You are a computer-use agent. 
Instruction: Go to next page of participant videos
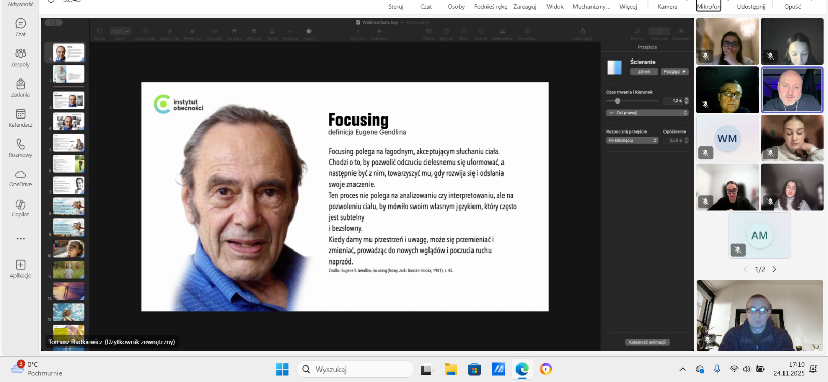[774, 269]
